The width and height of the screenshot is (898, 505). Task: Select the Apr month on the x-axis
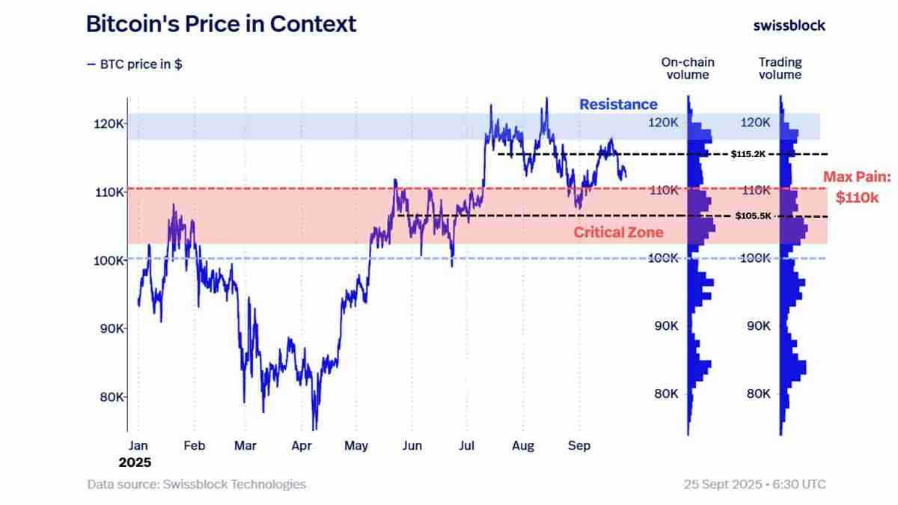(x=302, y=446)
